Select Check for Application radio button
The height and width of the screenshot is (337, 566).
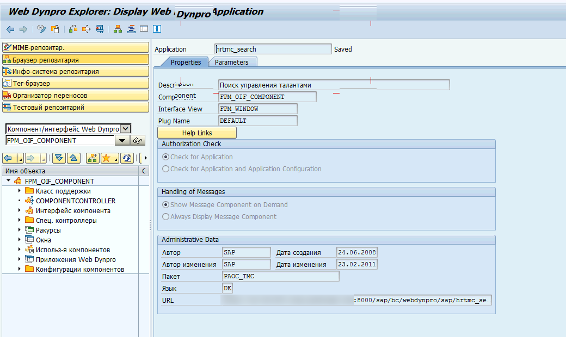pos(165,157)
